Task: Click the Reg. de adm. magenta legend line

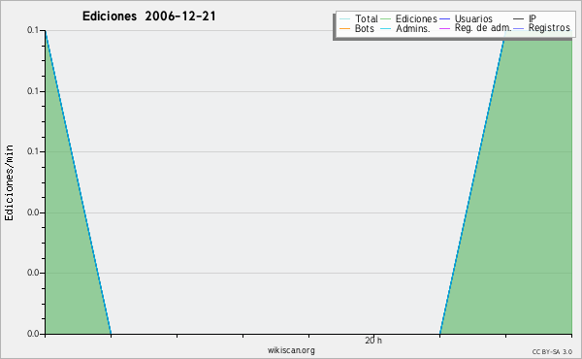Action: (444, 28)
